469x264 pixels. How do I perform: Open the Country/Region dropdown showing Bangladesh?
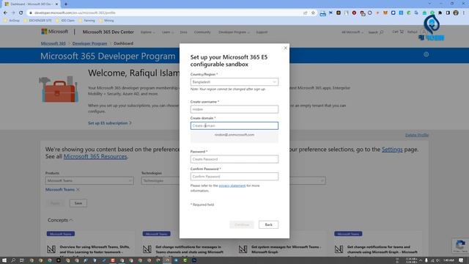[x=234, y=81]
